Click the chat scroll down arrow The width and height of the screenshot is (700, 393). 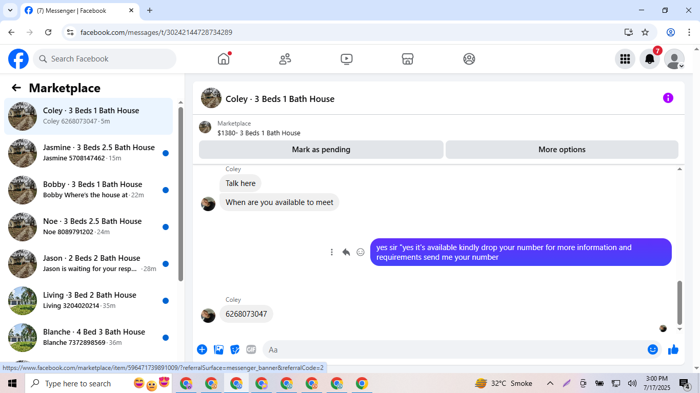(679, 329)
